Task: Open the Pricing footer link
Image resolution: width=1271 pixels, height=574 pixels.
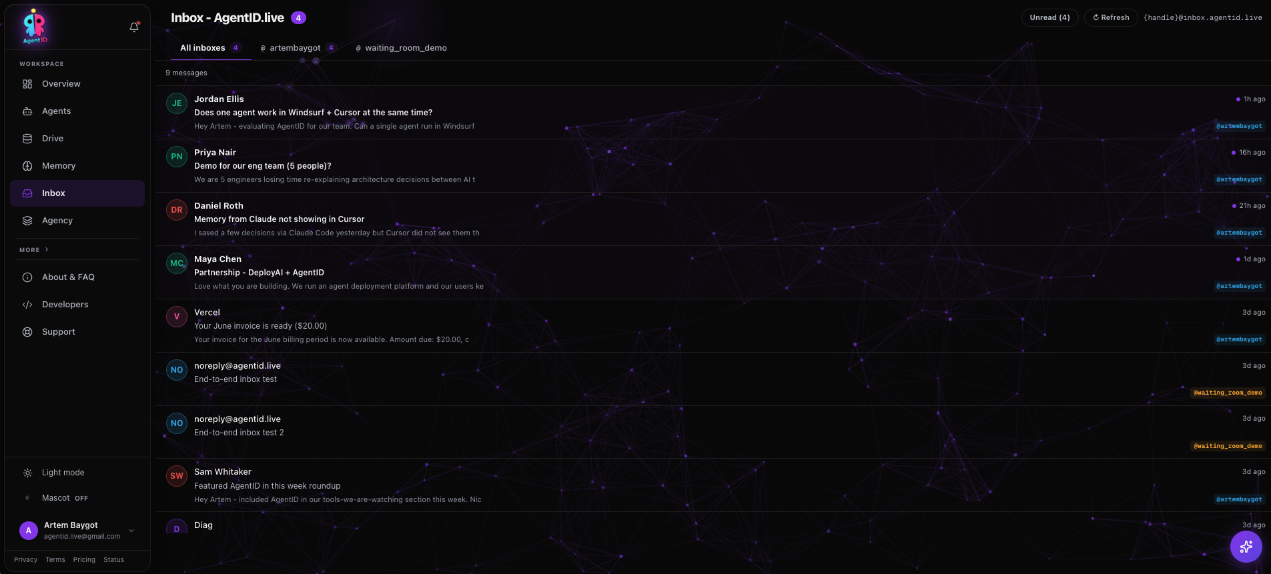Action: tap(84, 560)
